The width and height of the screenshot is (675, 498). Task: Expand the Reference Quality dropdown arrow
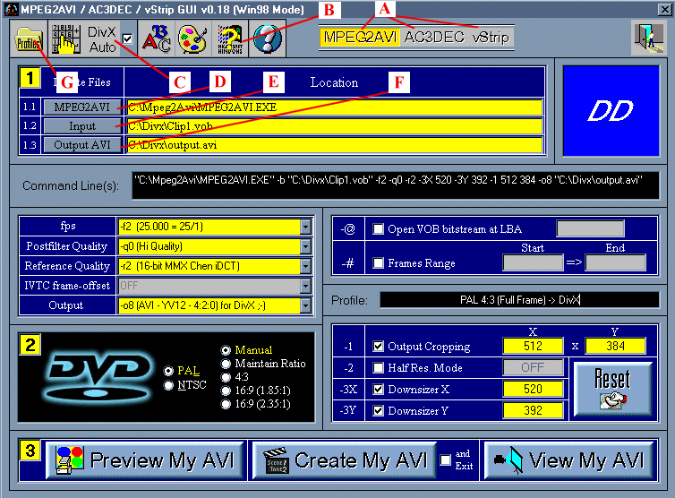click(x=305, y=266)
